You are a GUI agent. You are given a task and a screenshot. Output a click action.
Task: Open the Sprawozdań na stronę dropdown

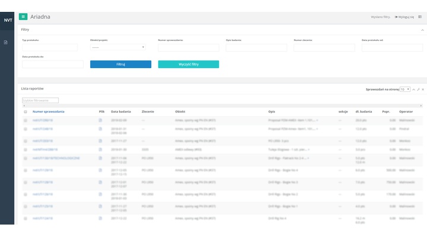click(x=404, y=89)
